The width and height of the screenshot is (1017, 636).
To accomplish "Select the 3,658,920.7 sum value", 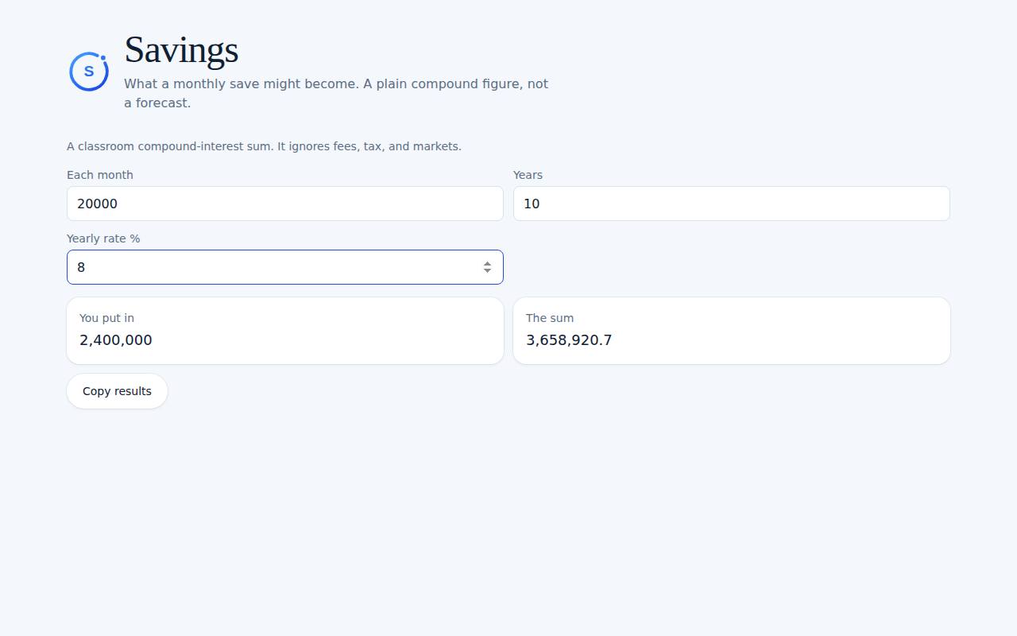I will 569,340.
